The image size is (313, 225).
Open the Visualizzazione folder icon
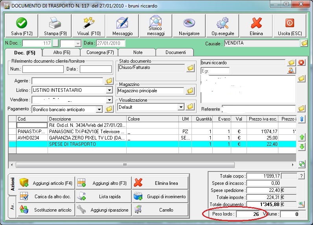(x=190, y=107)
